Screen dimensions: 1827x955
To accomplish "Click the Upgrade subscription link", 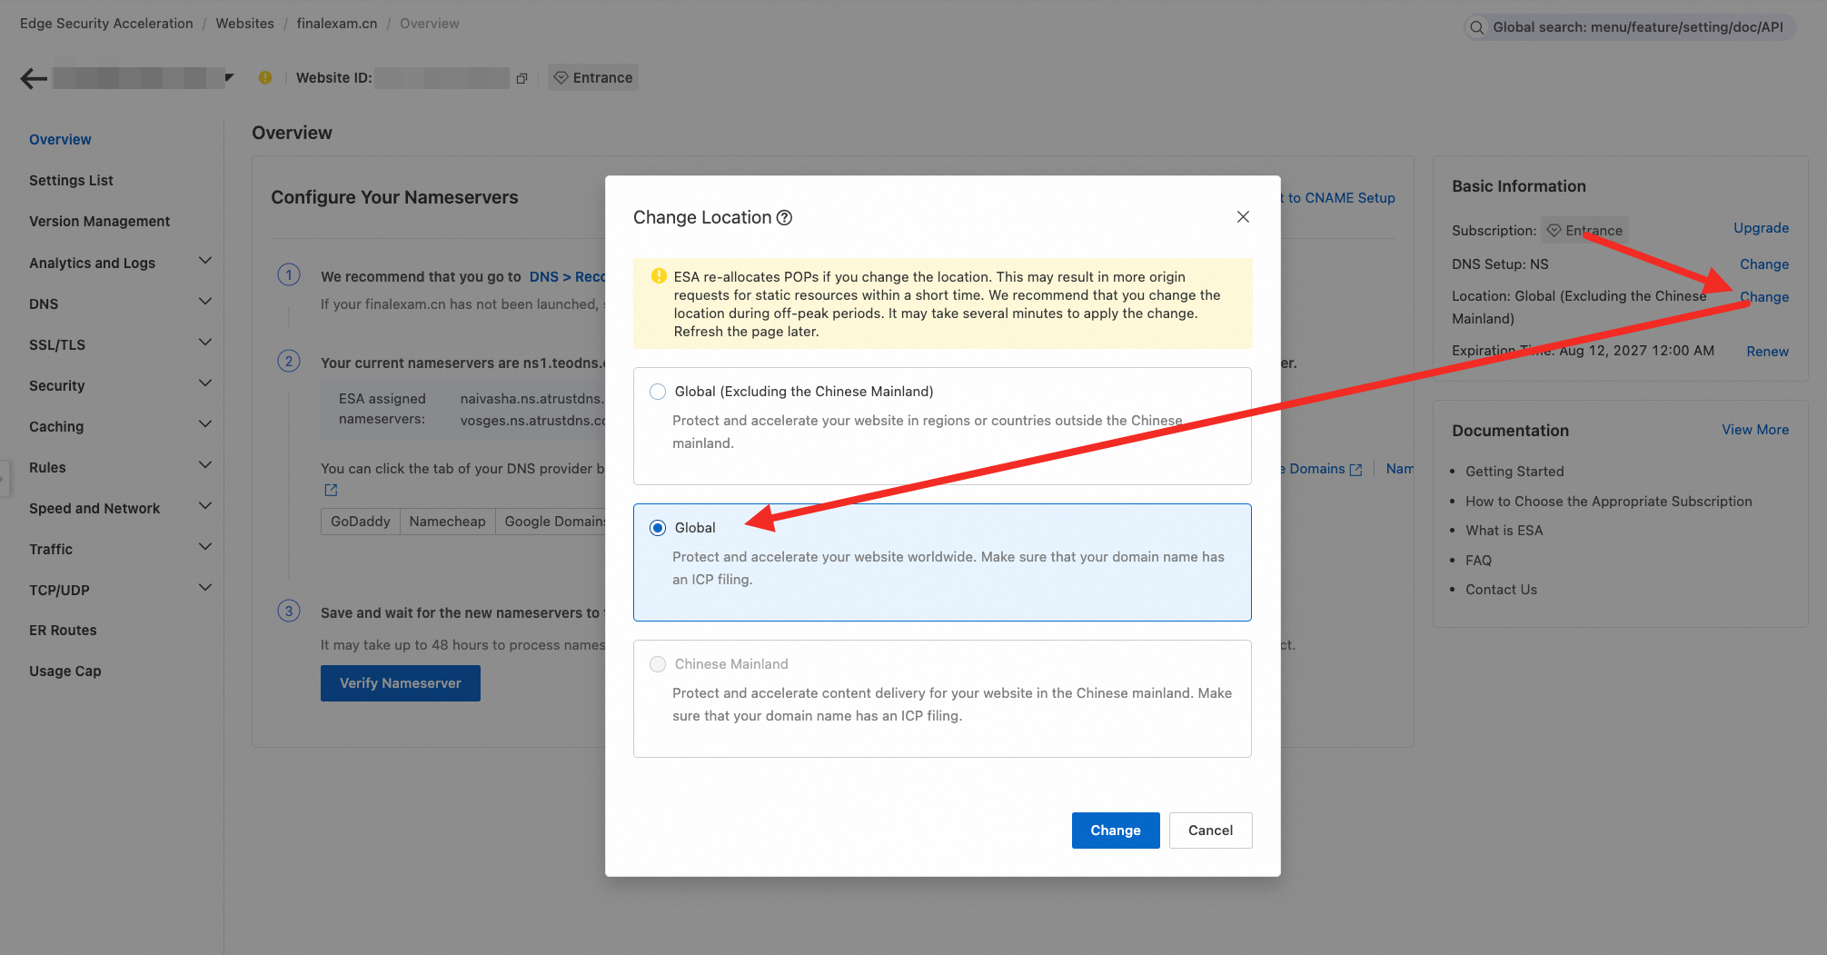I will 1761,228.
